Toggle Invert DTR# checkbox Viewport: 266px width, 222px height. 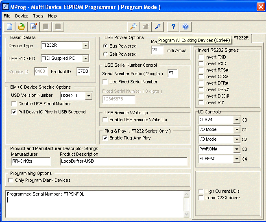pyautogui.click(x=201, y=83)
